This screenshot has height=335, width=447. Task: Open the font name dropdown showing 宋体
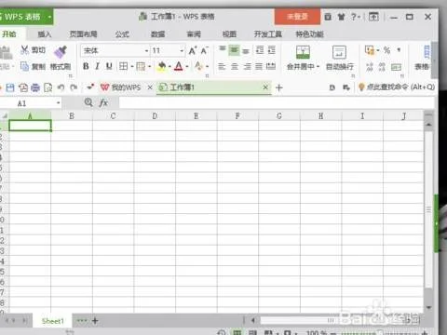pos(147,50)
